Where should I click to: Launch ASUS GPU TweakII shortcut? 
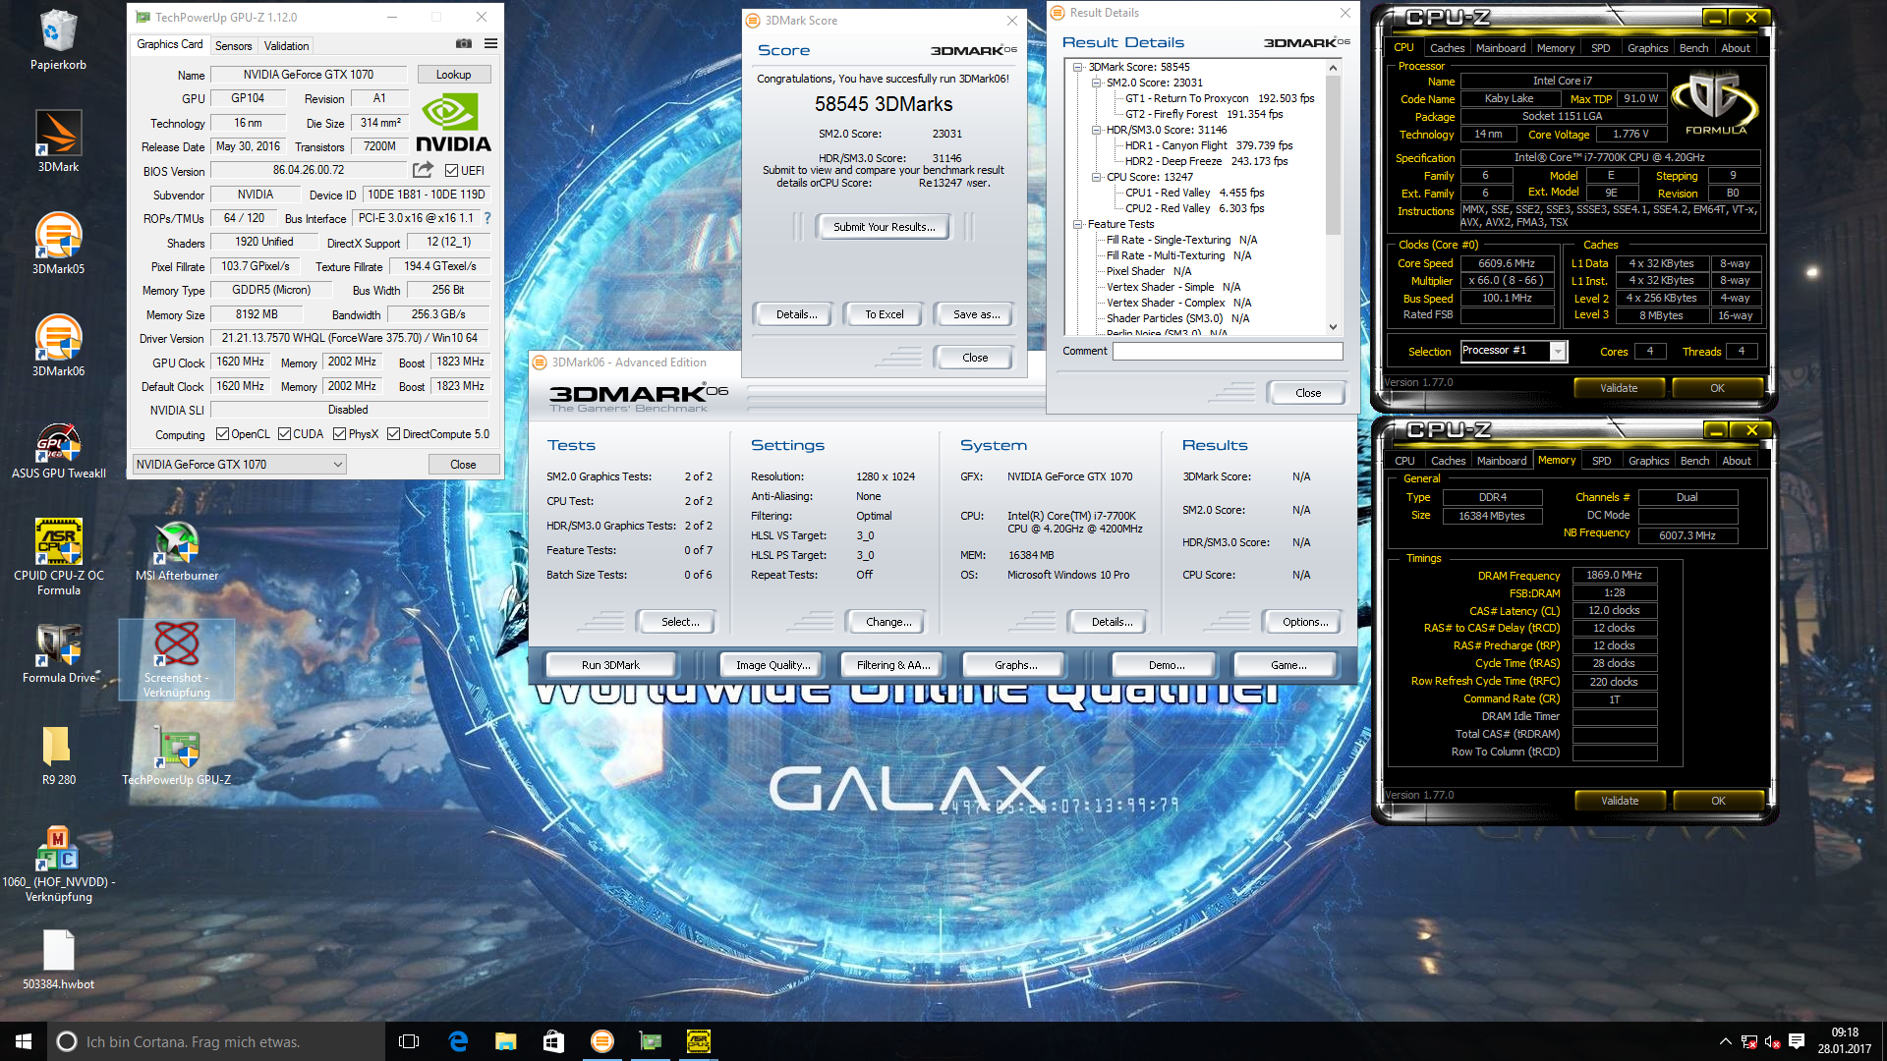tap(58, 448)
